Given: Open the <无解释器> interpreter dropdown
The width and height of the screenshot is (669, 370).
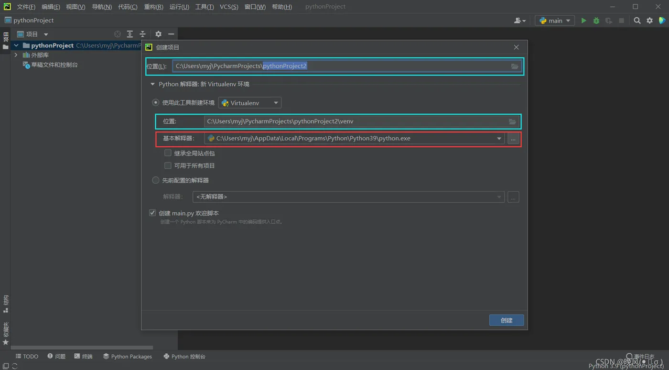Looking at the screenshot, I should point(348,197).
